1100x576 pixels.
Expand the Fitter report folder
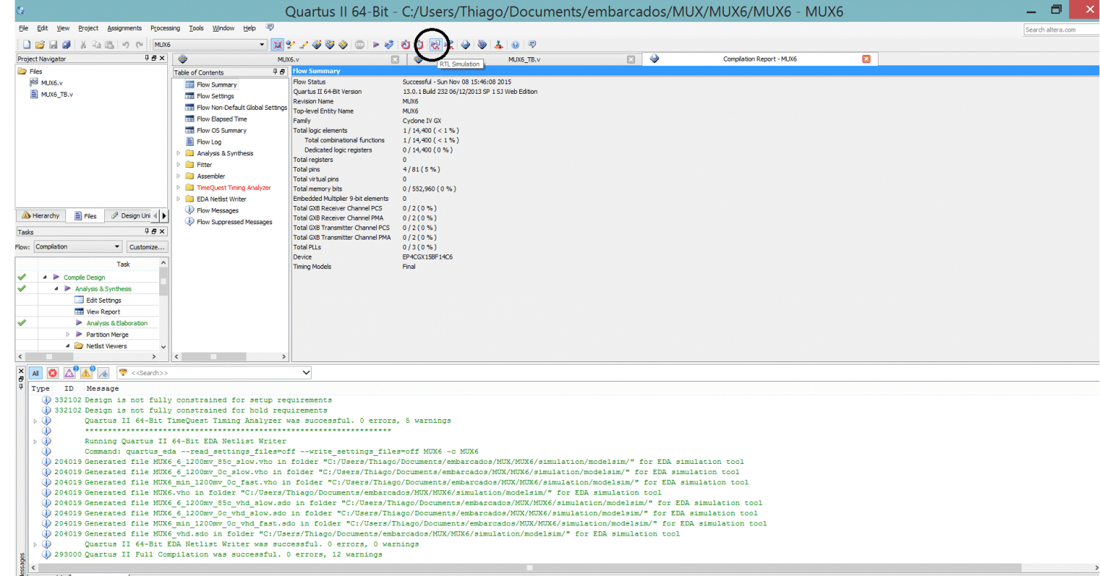178,165
